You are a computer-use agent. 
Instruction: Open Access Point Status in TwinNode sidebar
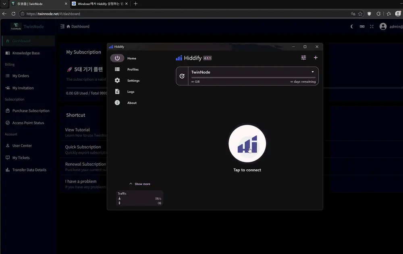pos(28,123)
